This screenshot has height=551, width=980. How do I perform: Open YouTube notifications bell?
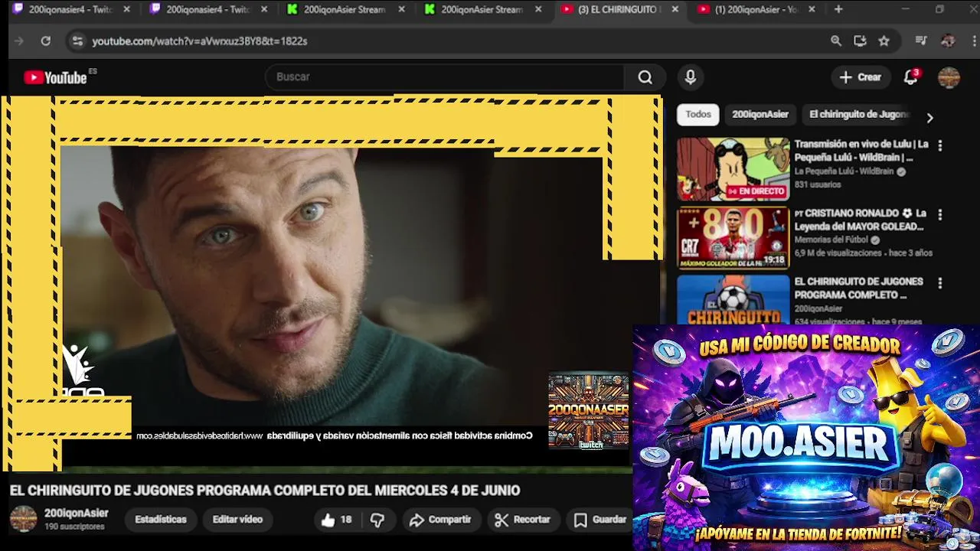coord(910,77)
